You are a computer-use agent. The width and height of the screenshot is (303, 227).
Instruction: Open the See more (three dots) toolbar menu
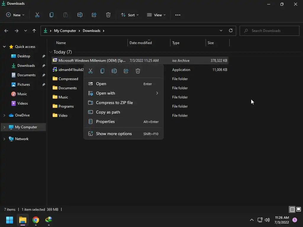[178, 15]
